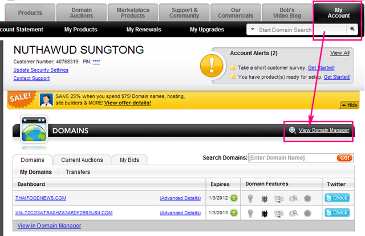Click the domain search magnifier icon
The height and width of the screenshot is (236, 365).
352,29
